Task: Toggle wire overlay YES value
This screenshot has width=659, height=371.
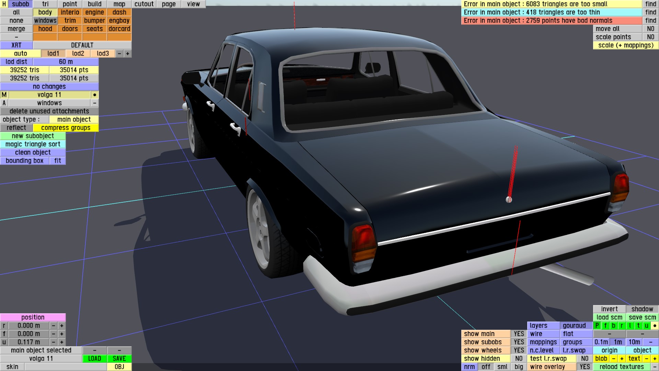Action: coord(585,367)
